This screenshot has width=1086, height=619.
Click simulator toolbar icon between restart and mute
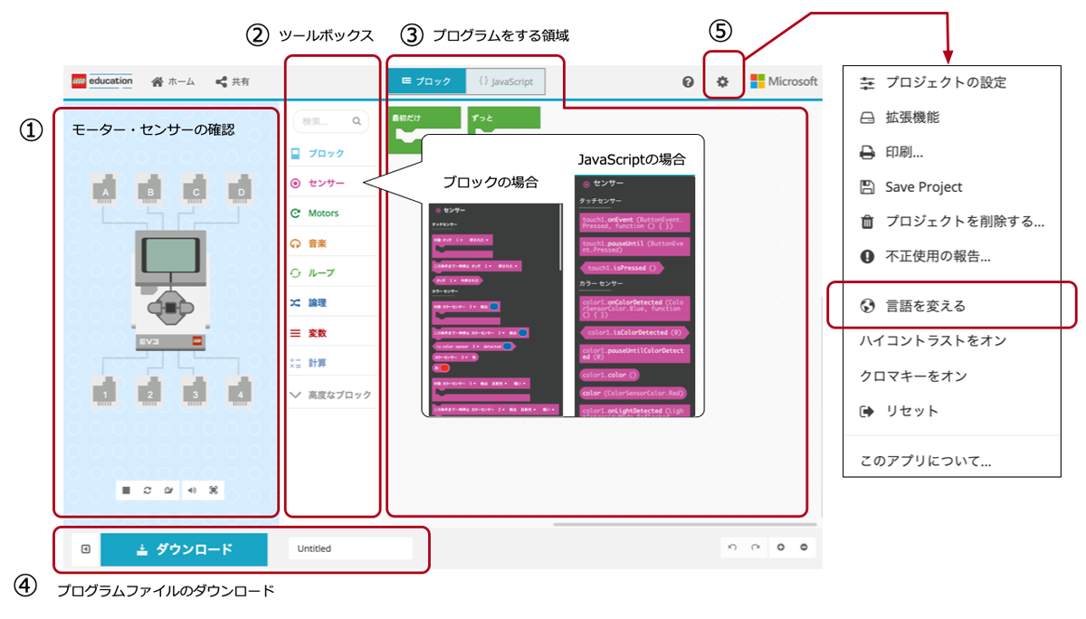click(167, 490)
